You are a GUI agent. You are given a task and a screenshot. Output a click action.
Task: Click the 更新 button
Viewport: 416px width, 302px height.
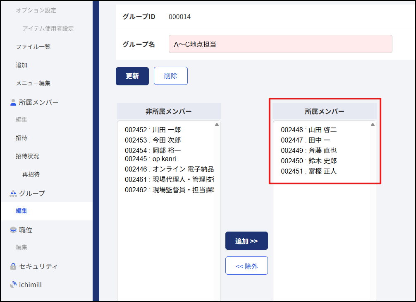pos(132,76)
